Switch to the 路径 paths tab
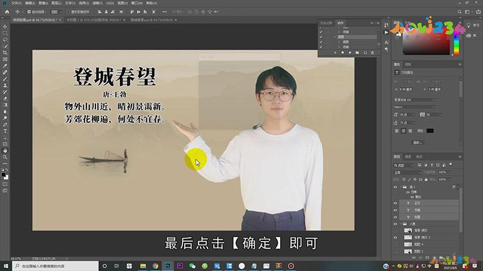Image resolution: width=483 pixels, height=271 pixels. point(419,157)
